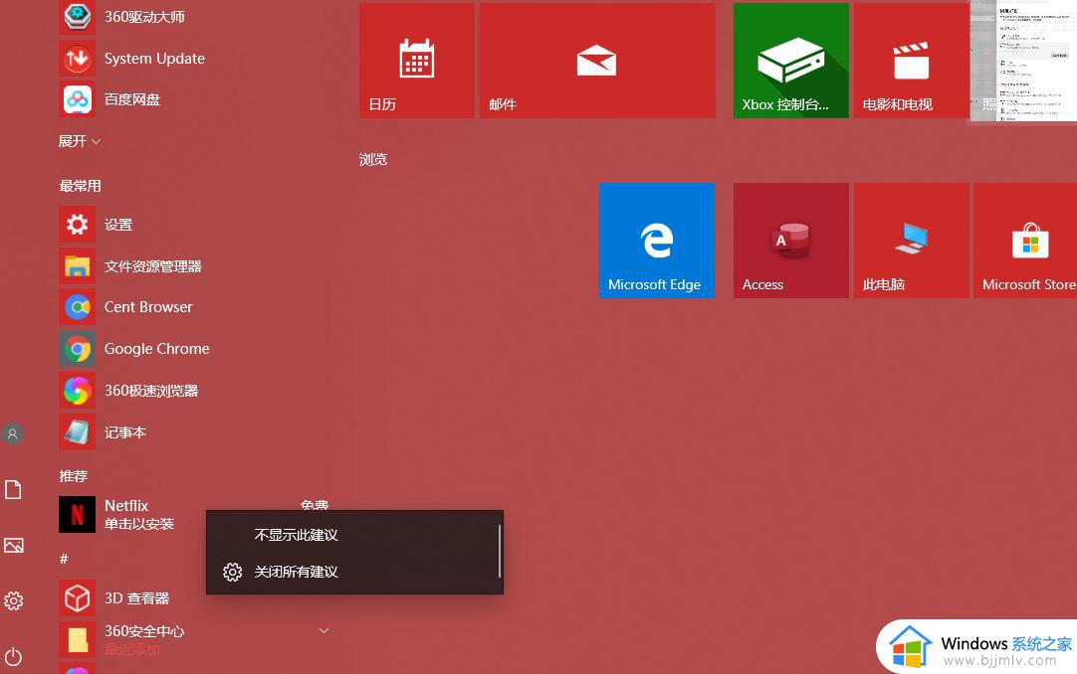This screenshot has width=1077, height=674.
Task: Open the 360极速浏览器 icon
Action: click(77, 390)
